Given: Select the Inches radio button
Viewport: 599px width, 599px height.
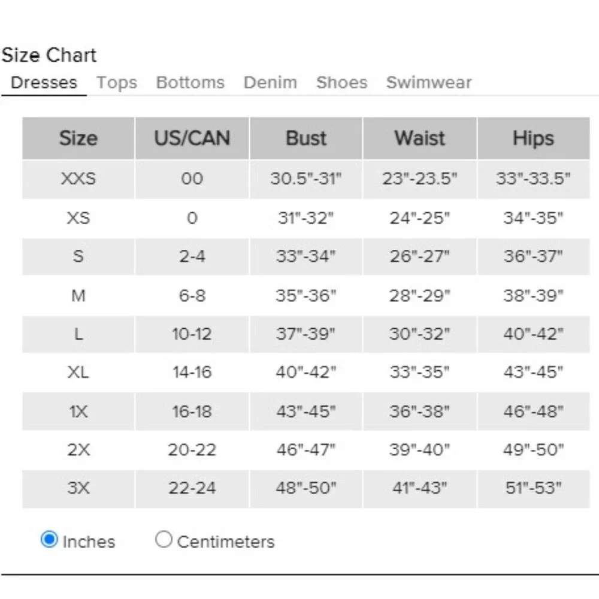Looking at the screenshot, I should coord(49,540).
